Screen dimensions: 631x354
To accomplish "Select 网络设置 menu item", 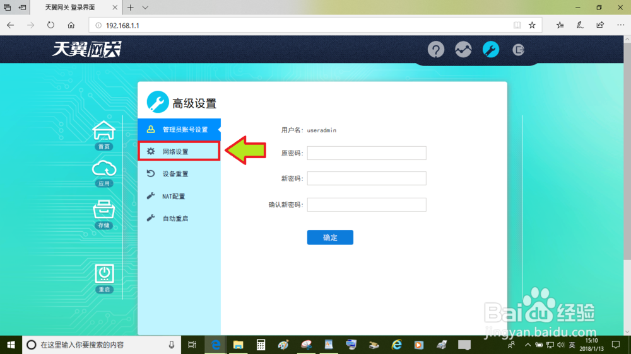I will pos(179,151).
